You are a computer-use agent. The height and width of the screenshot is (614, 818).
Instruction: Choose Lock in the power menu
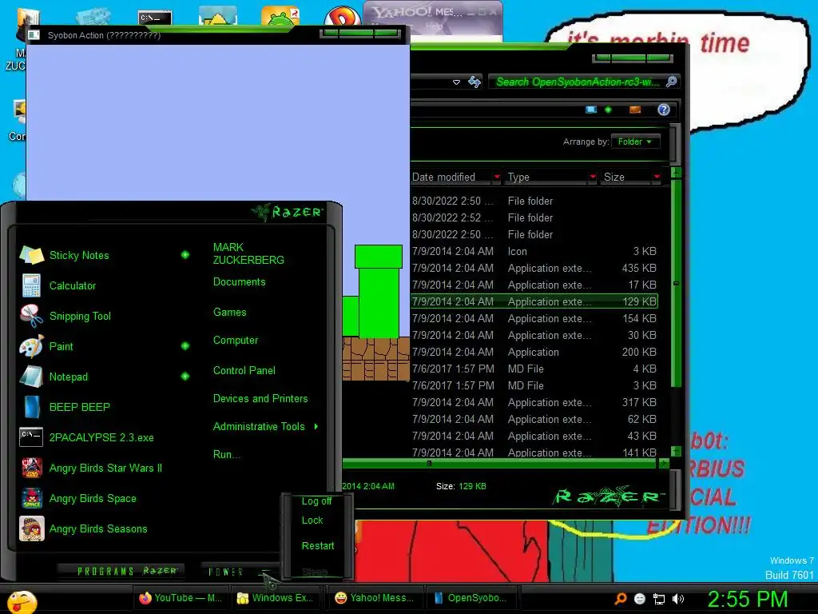coord(312,520)
